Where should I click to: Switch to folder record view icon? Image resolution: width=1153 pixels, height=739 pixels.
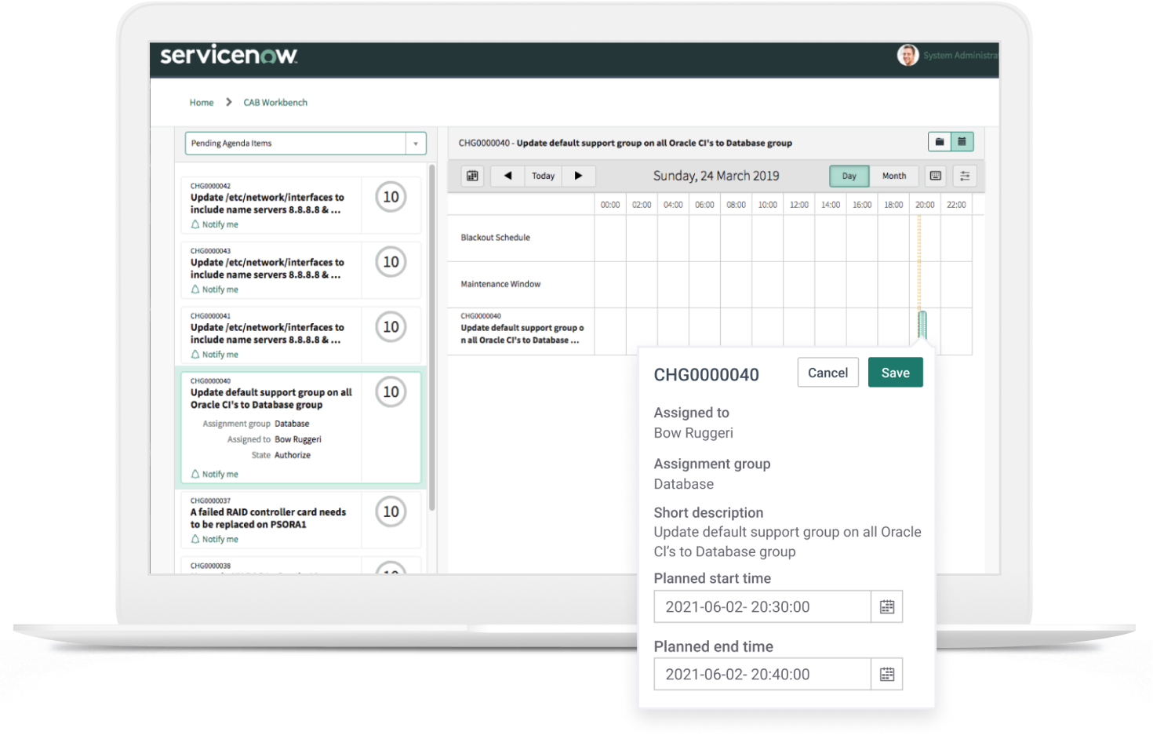point(939,142)
